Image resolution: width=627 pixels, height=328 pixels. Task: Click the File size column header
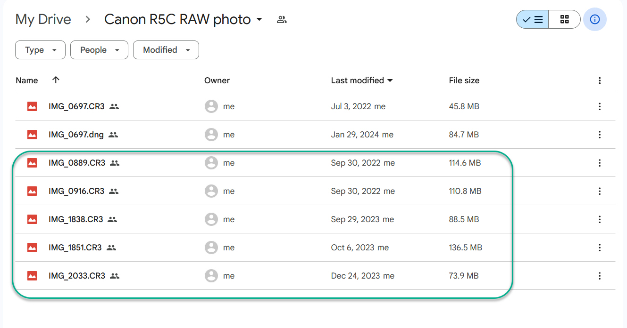(464, 80)
